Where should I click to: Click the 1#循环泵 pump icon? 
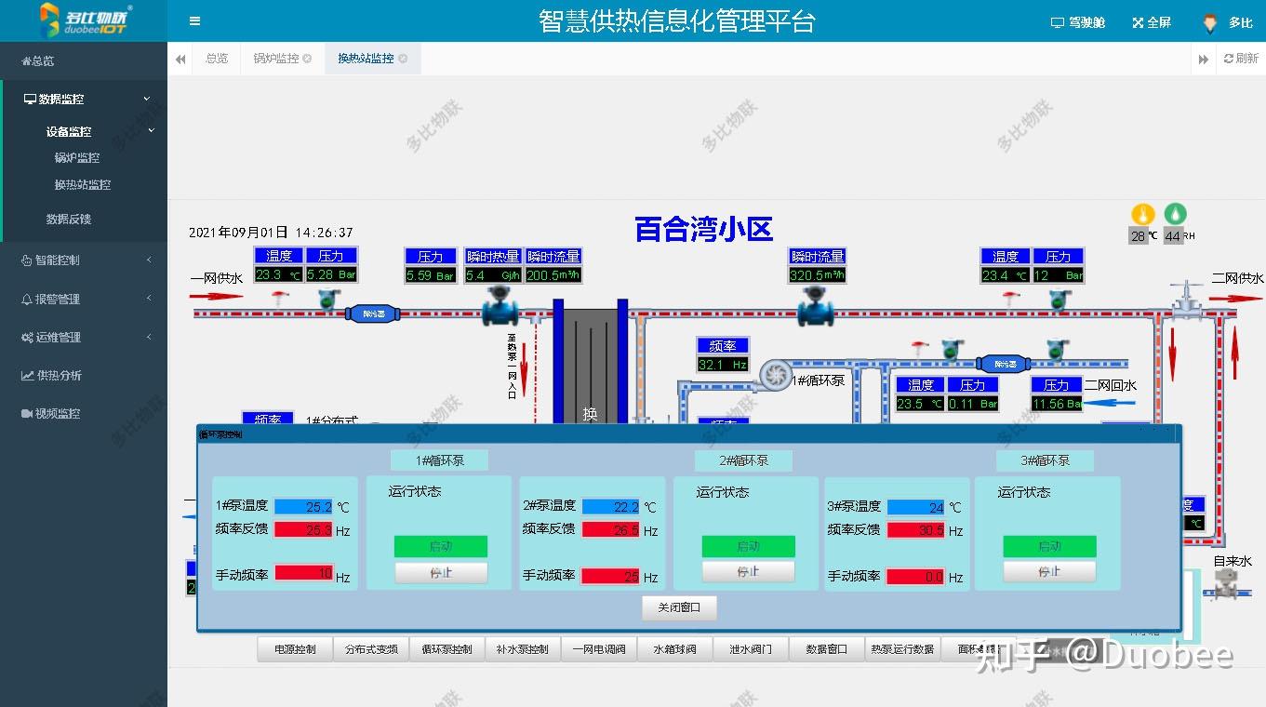tap(774, 374)
